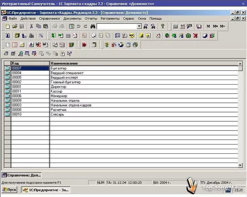Image resolution: width=247 pixels, height=197 pixels.
Task: Click the New document toolbar icon
Action: [7, 26]
